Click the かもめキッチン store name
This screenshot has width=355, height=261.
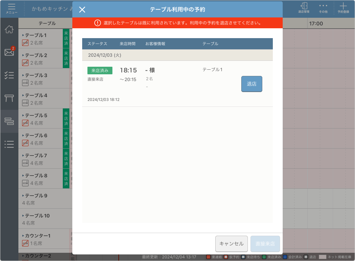tap(52, 9)
